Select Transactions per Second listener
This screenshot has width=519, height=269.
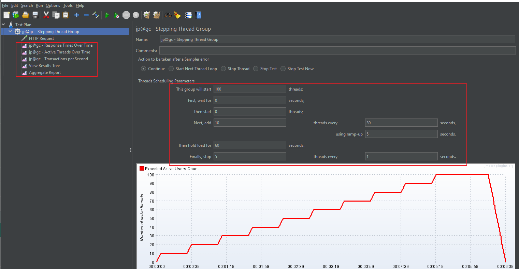coord(58,59)
